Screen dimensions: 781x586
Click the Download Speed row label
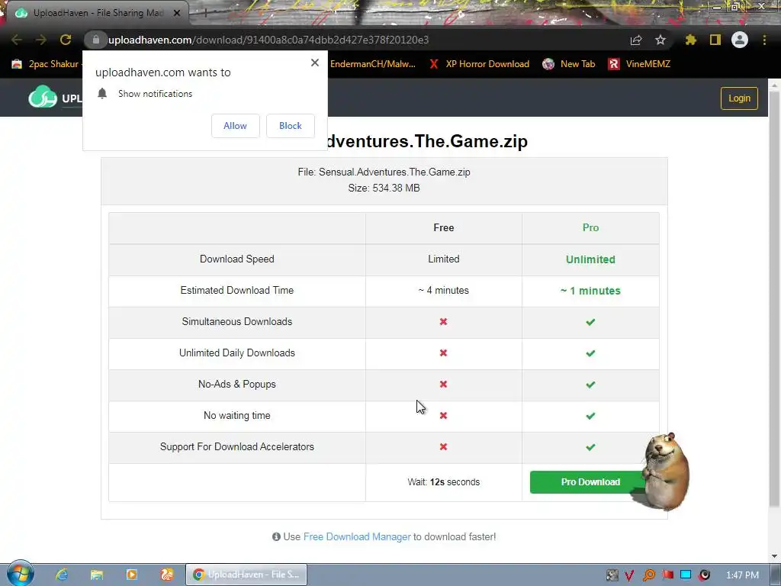(x=237, y=259)
